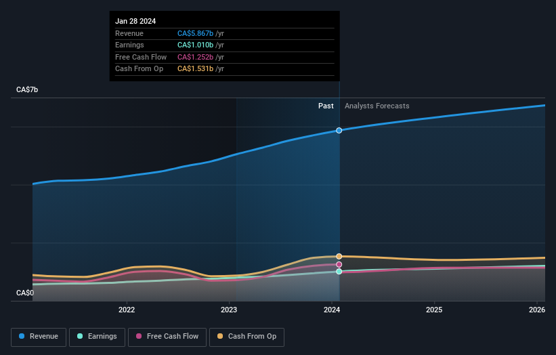Select the Free Cash Flow data point marker
This screenshot has height=355, width=556.
coord(339,265)
